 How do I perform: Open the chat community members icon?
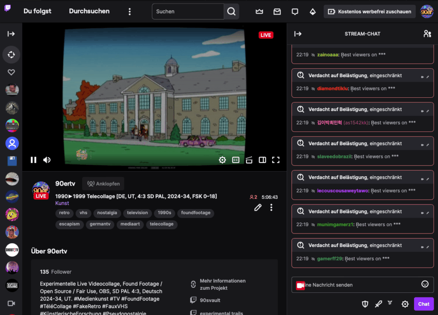(427, 34)
